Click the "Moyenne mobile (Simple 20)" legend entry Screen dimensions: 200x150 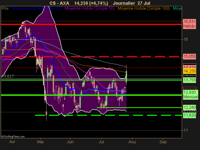(36, 8)
